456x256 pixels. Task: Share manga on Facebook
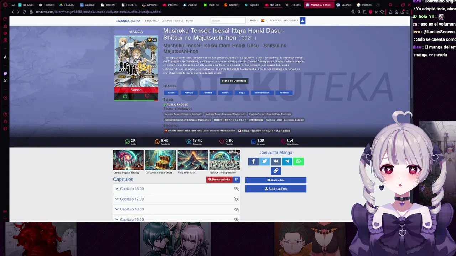click(x=253, y=161)
